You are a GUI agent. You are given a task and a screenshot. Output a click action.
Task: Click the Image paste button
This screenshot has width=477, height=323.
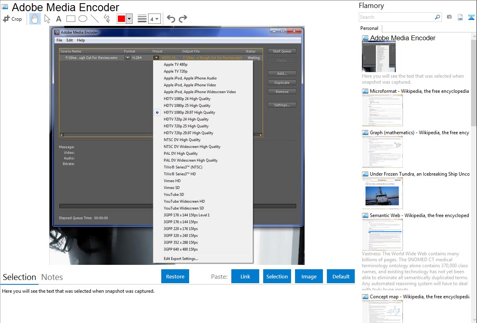pyautogui.click(x=309, y=276)
